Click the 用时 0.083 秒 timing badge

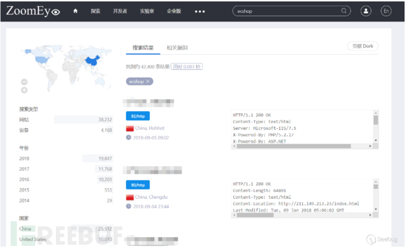(x=187, y=67)
